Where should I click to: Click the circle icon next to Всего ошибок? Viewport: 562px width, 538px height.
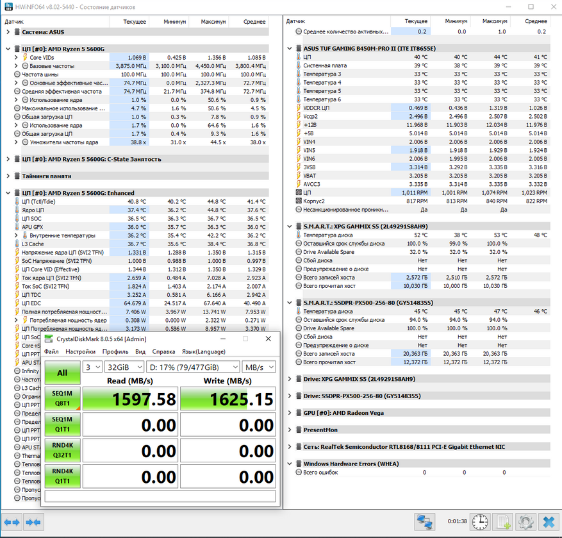(x=299, y=473)
